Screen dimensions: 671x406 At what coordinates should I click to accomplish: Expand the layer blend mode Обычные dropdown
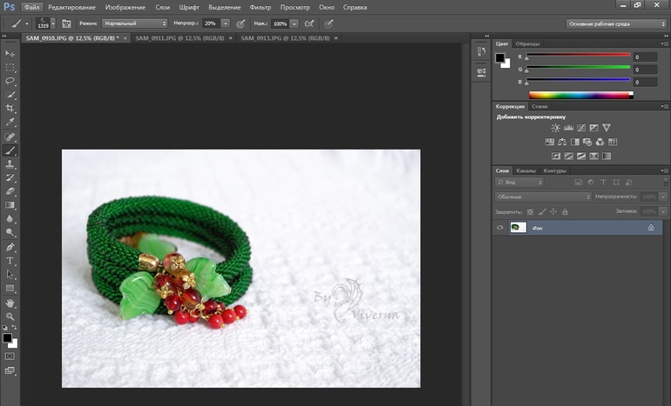point(543,197)
